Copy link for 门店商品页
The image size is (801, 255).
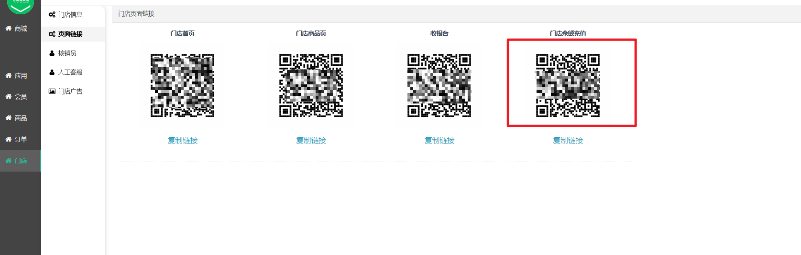tap(311, 141)
